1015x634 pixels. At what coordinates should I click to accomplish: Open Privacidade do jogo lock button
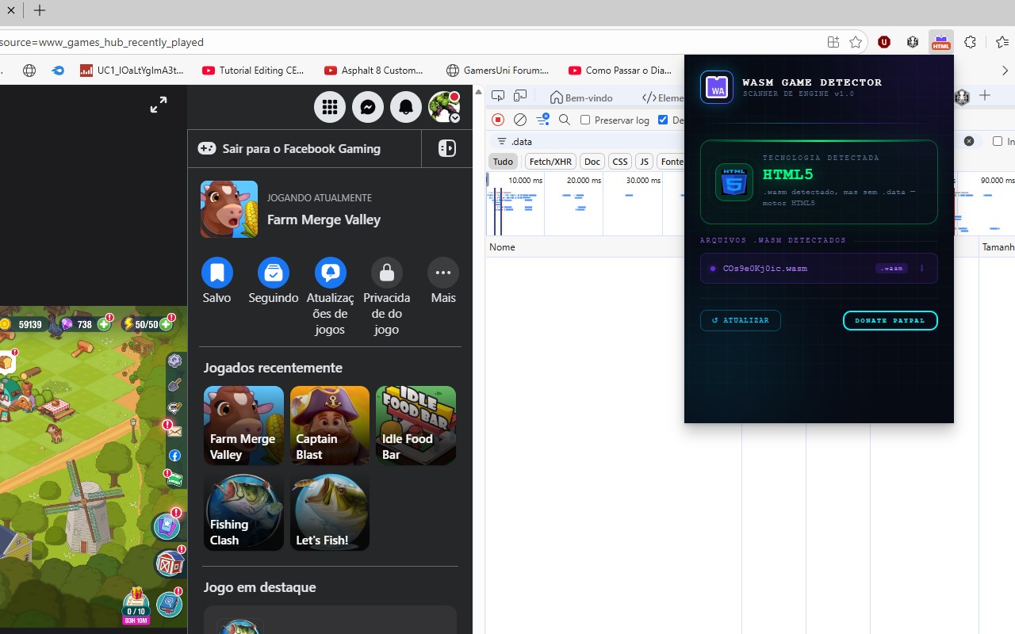(x=387, y=273)
